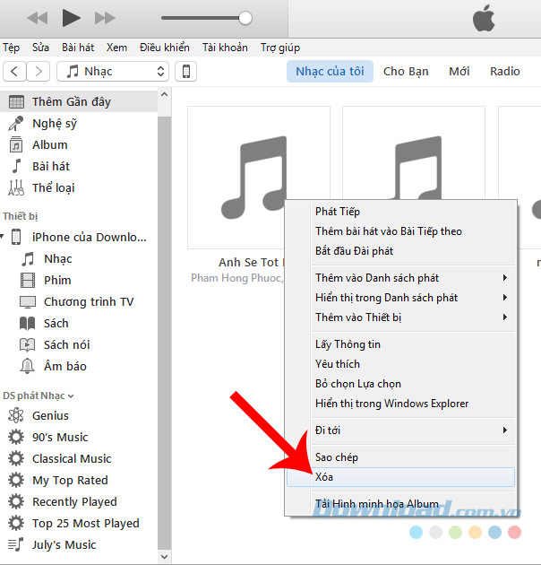Click the iPhone device button
Screen dimensions: 541x565
tap(185, 72)
